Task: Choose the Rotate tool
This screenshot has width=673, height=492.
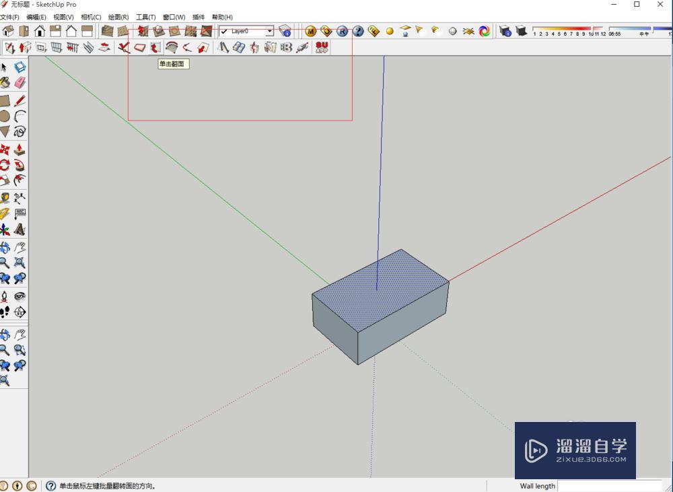Action: [x=4, y=165]
